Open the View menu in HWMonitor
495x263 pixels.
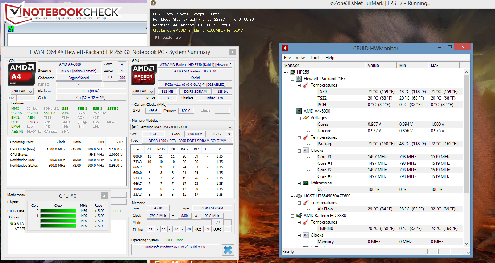coord(300,58)
